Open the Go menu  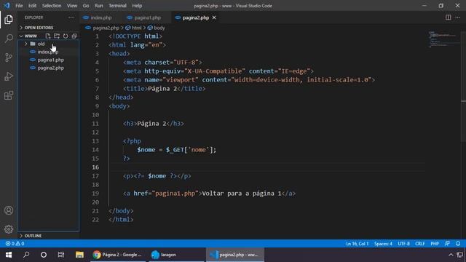86,6
